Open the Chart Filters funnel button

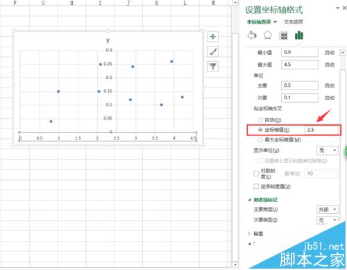[213, 67]
